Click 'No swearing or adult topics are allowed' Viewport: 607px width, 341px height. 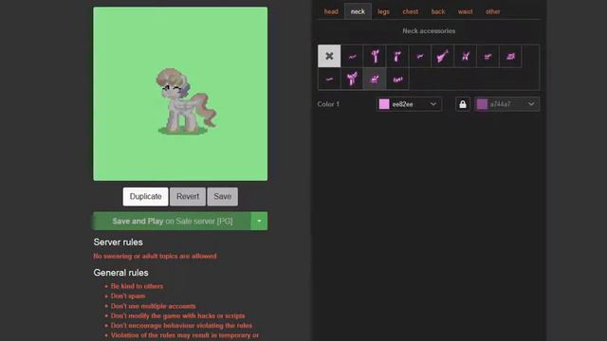(x=155, y=256)
